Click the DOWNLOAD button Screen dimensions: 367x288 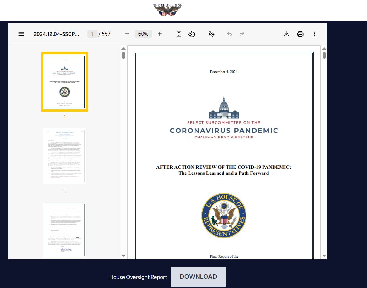pos(198,277)
